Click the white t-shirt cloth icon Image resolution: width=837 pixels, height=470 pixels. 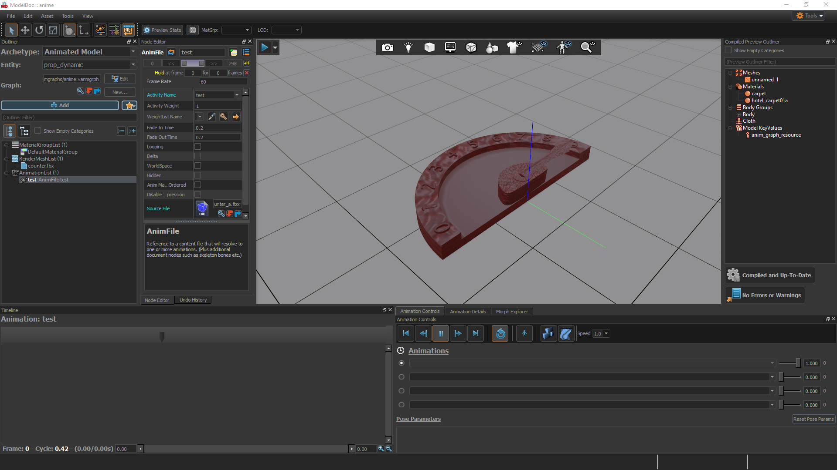click(x=514, y=47)
